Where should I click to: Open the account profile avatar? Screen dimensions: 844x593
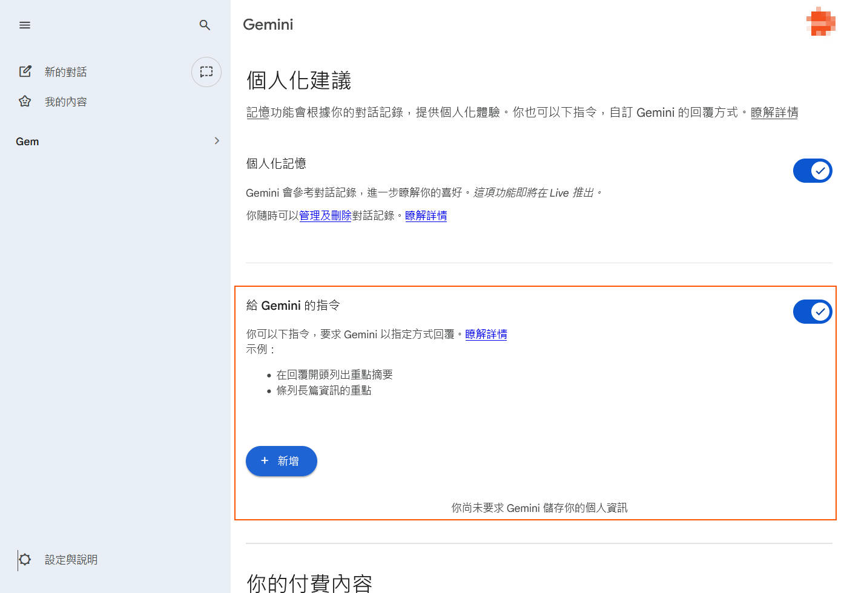(x=820, y=22)
